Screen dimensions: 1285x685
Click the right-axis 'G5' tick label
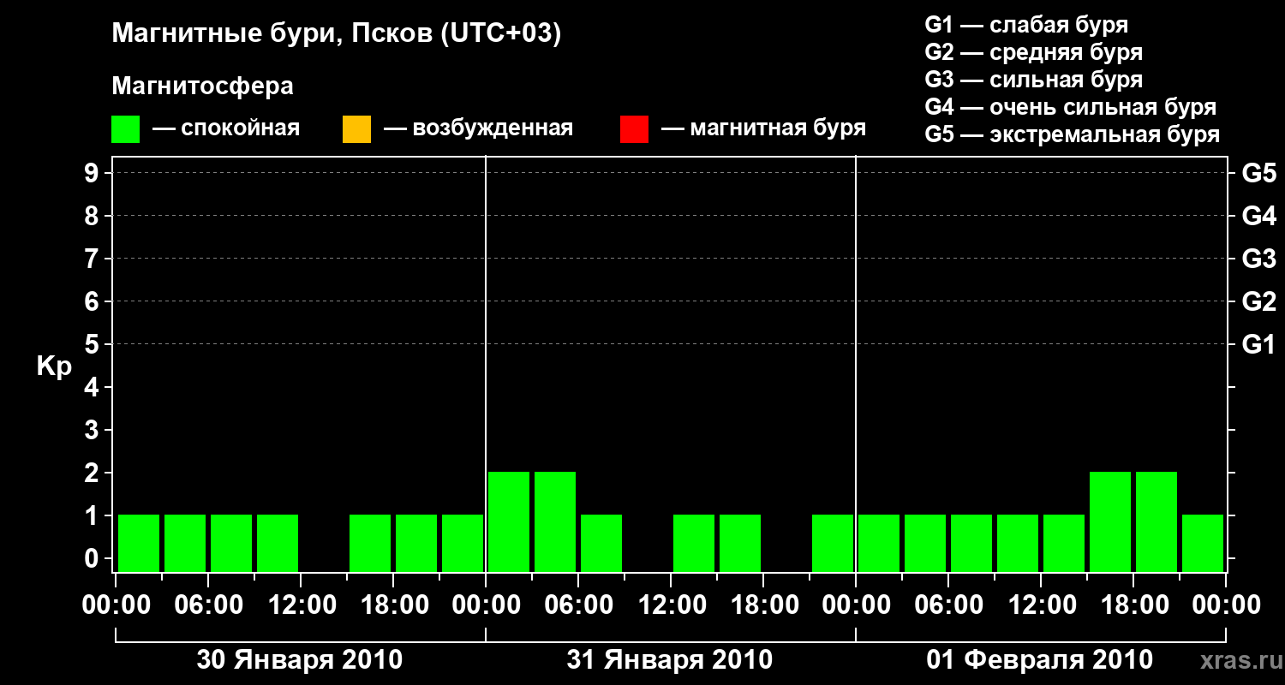click(1259, 173)
